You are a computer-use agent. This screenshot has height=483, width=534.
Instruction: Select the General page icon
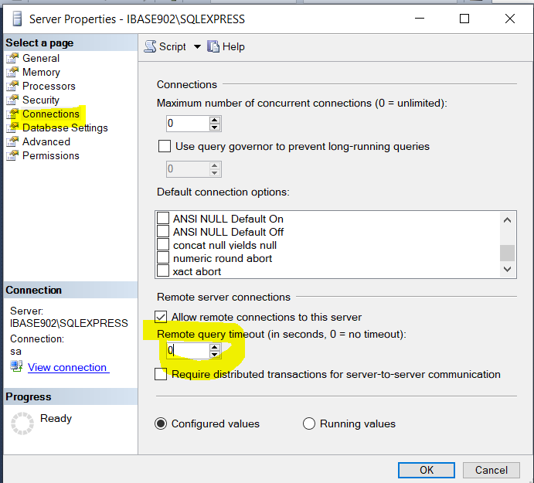coord(12,59)
